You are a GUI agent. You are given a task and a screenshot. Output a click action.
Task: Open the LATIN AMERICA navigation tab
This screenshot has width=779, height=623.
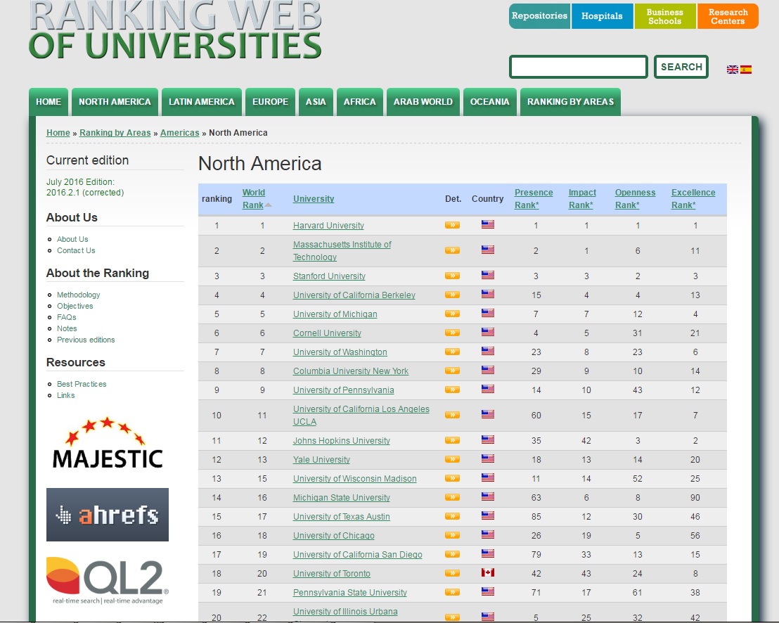201,102
